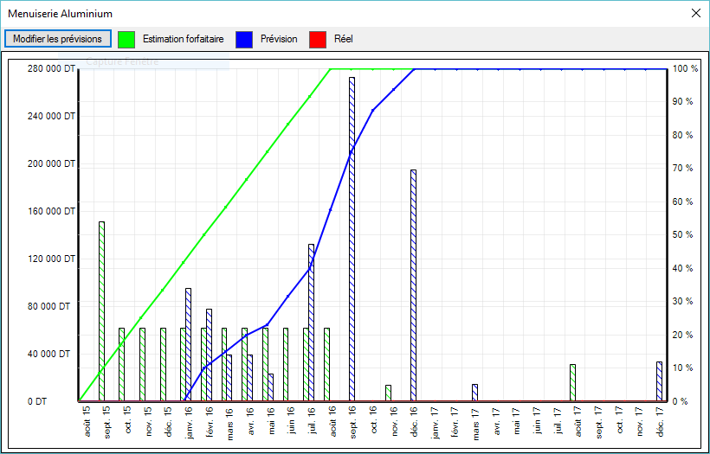Click the '100 %' right axis label
This screenshot has width=710, height=454.
pos(685,69)
